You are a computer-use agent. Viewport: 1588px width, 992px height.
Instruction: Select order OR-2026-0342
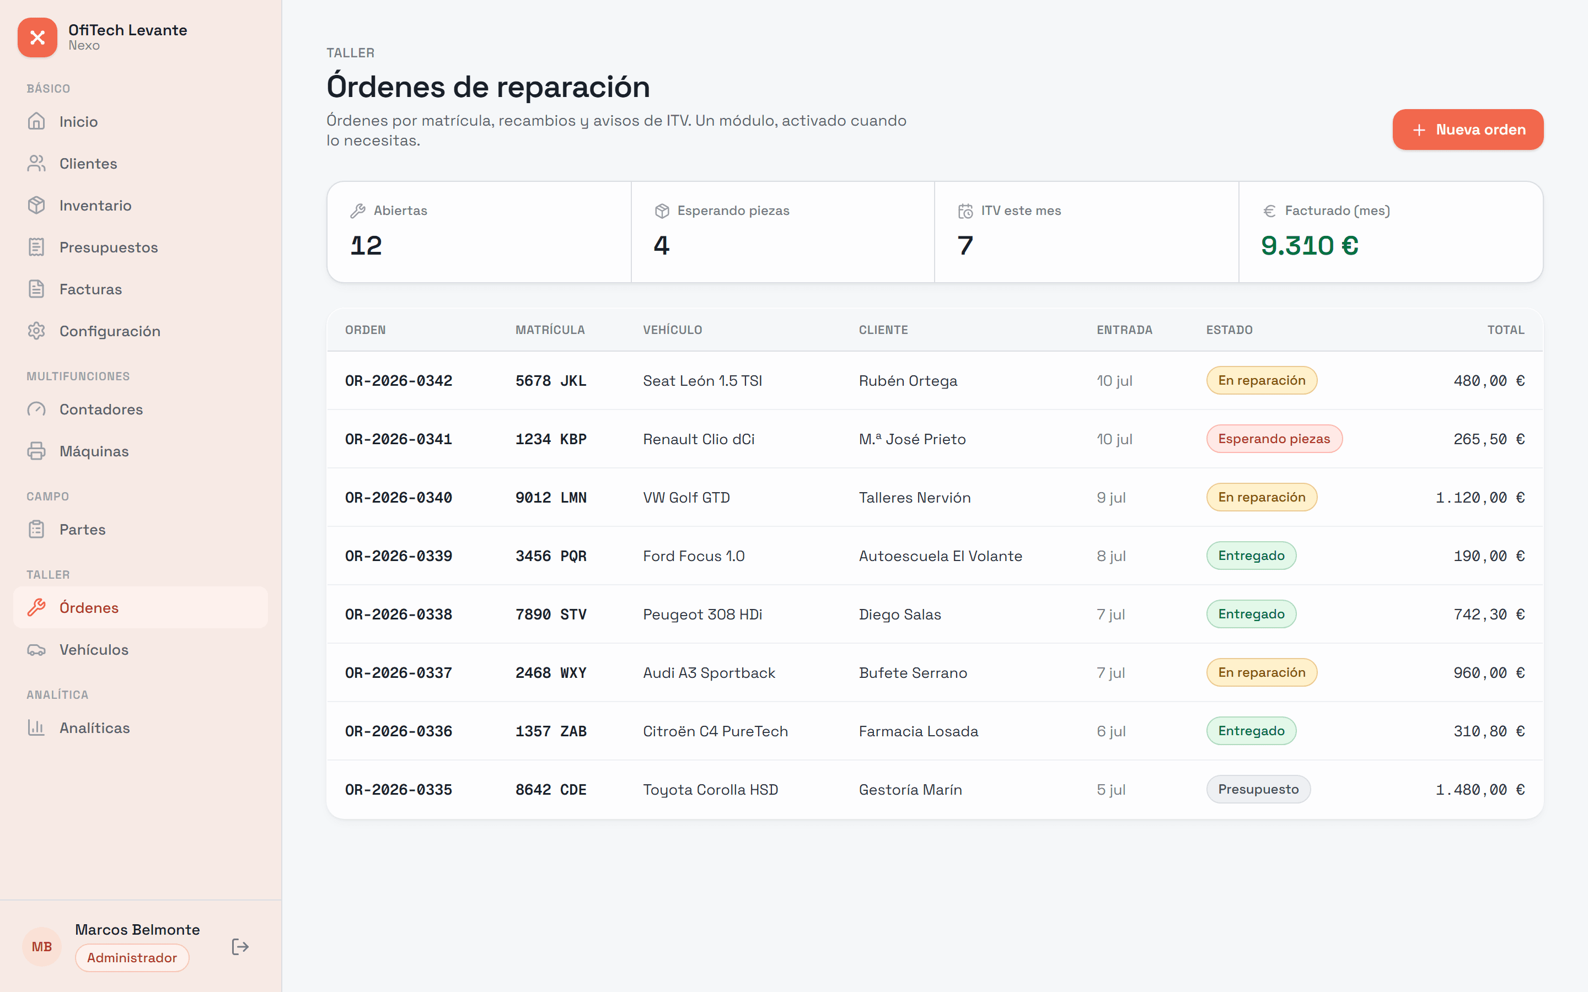point(398,380)
